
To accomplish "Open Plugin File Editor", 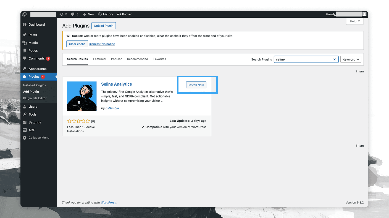I will click(35, 98).
